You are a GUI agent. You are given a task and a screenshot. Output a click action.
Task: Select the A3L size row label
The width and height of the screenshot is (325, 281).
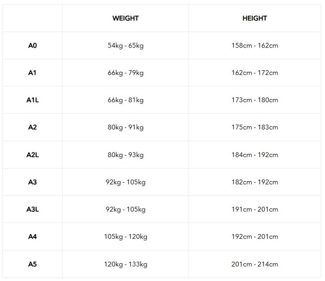pos(32,209)
